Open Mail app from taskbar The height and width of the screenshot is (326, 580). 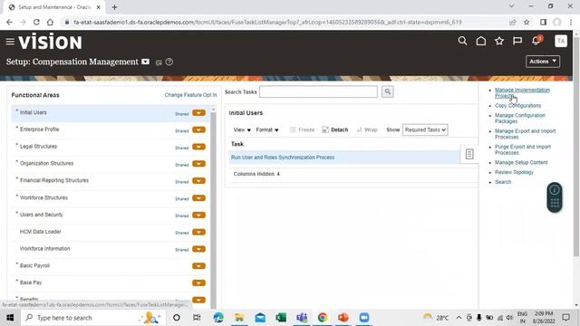pyautogui.click(x=260, y=318)
